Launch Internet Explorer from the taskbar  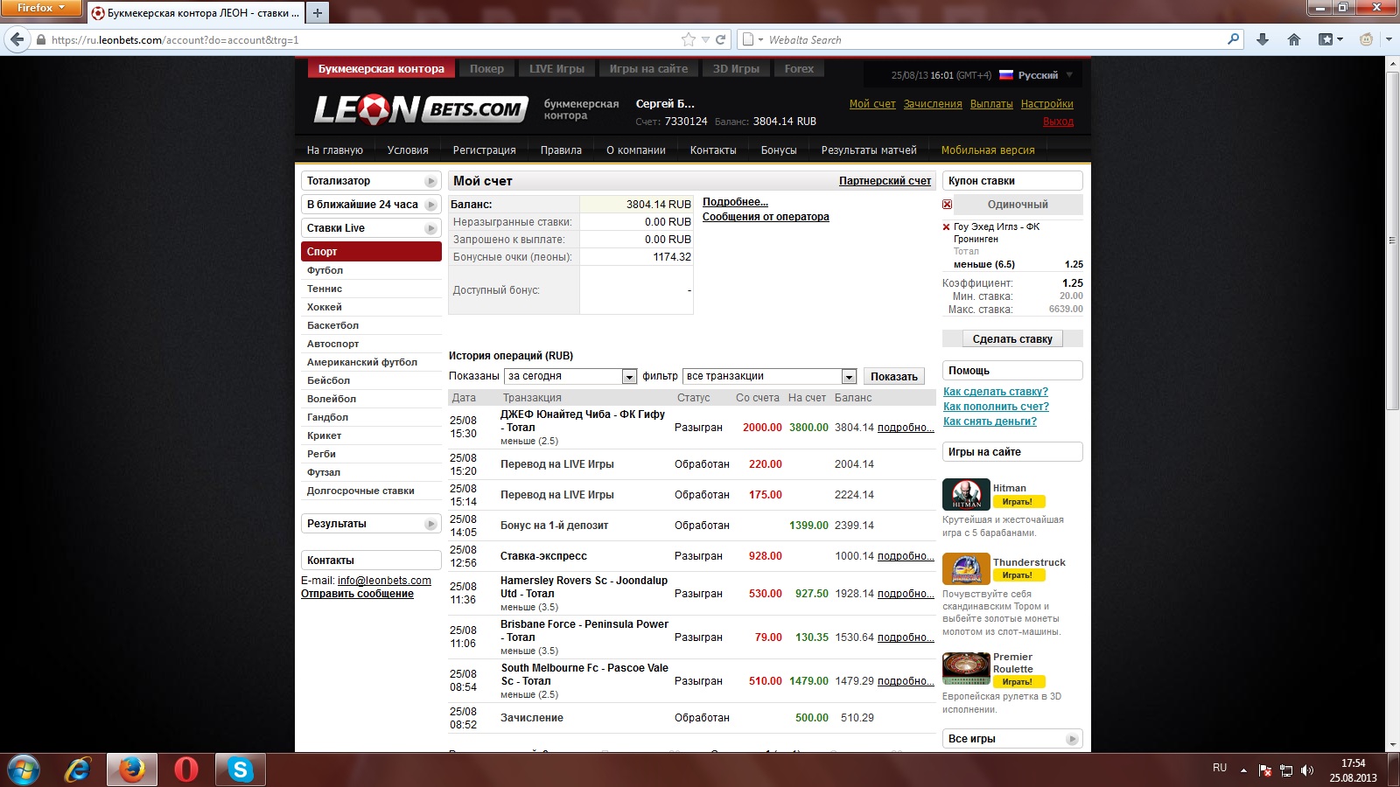[78, 770]
